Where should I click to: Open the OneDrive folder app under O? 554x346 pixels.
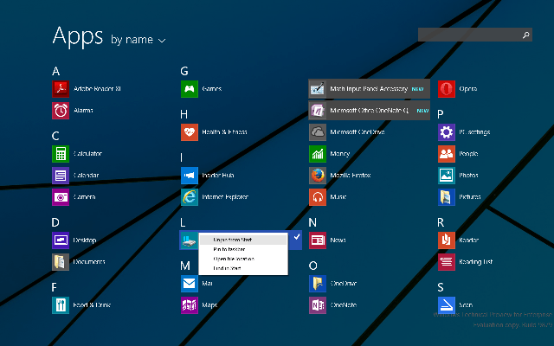pyautogui.click(x=332, y=284)
